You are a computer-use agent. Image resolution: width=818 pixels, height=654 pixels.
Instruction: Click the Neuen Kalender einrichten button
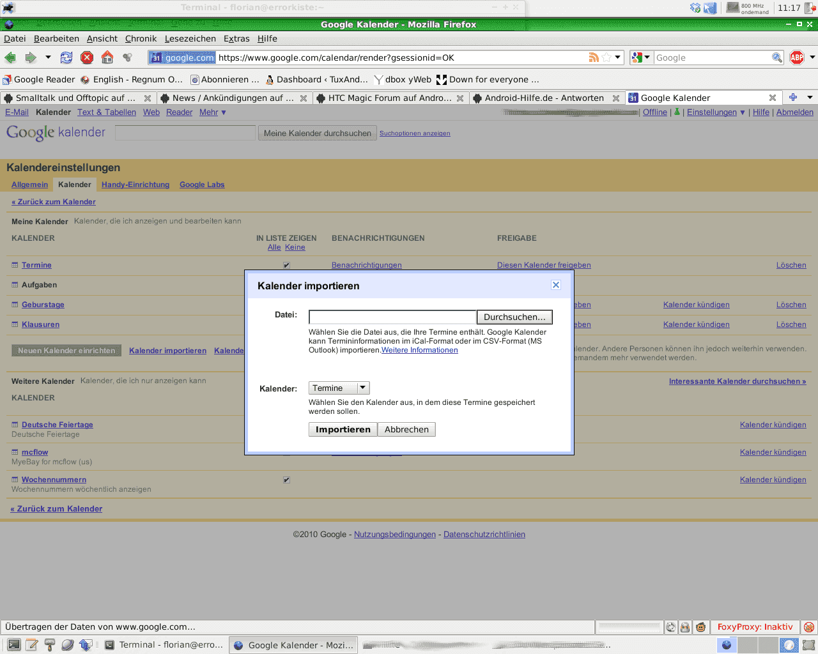click(x=66, y=351)
